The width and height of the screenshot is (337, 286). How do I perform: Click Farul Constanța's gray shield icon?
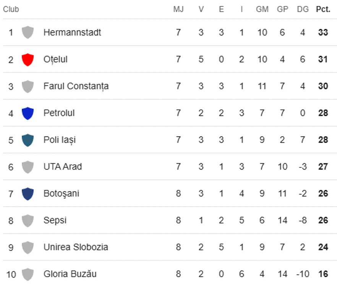(x=28, y=86)
